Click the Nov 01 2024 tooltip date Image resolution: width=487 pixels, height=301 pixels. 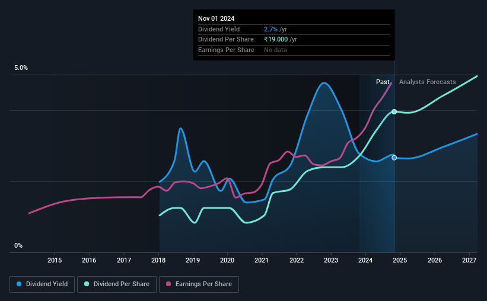tap(216, 18)
